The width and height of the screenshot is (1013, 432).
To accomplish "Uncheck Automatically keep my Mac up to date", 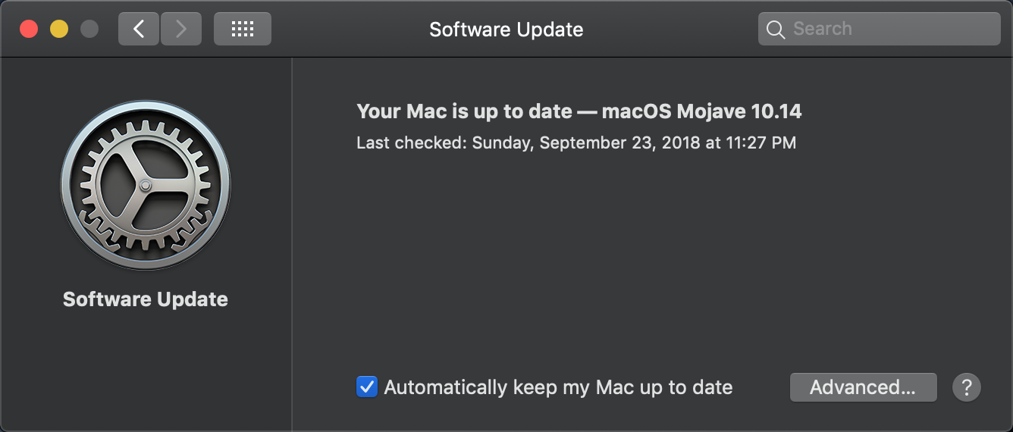I will pyautogui.click(x=367, y=387).
